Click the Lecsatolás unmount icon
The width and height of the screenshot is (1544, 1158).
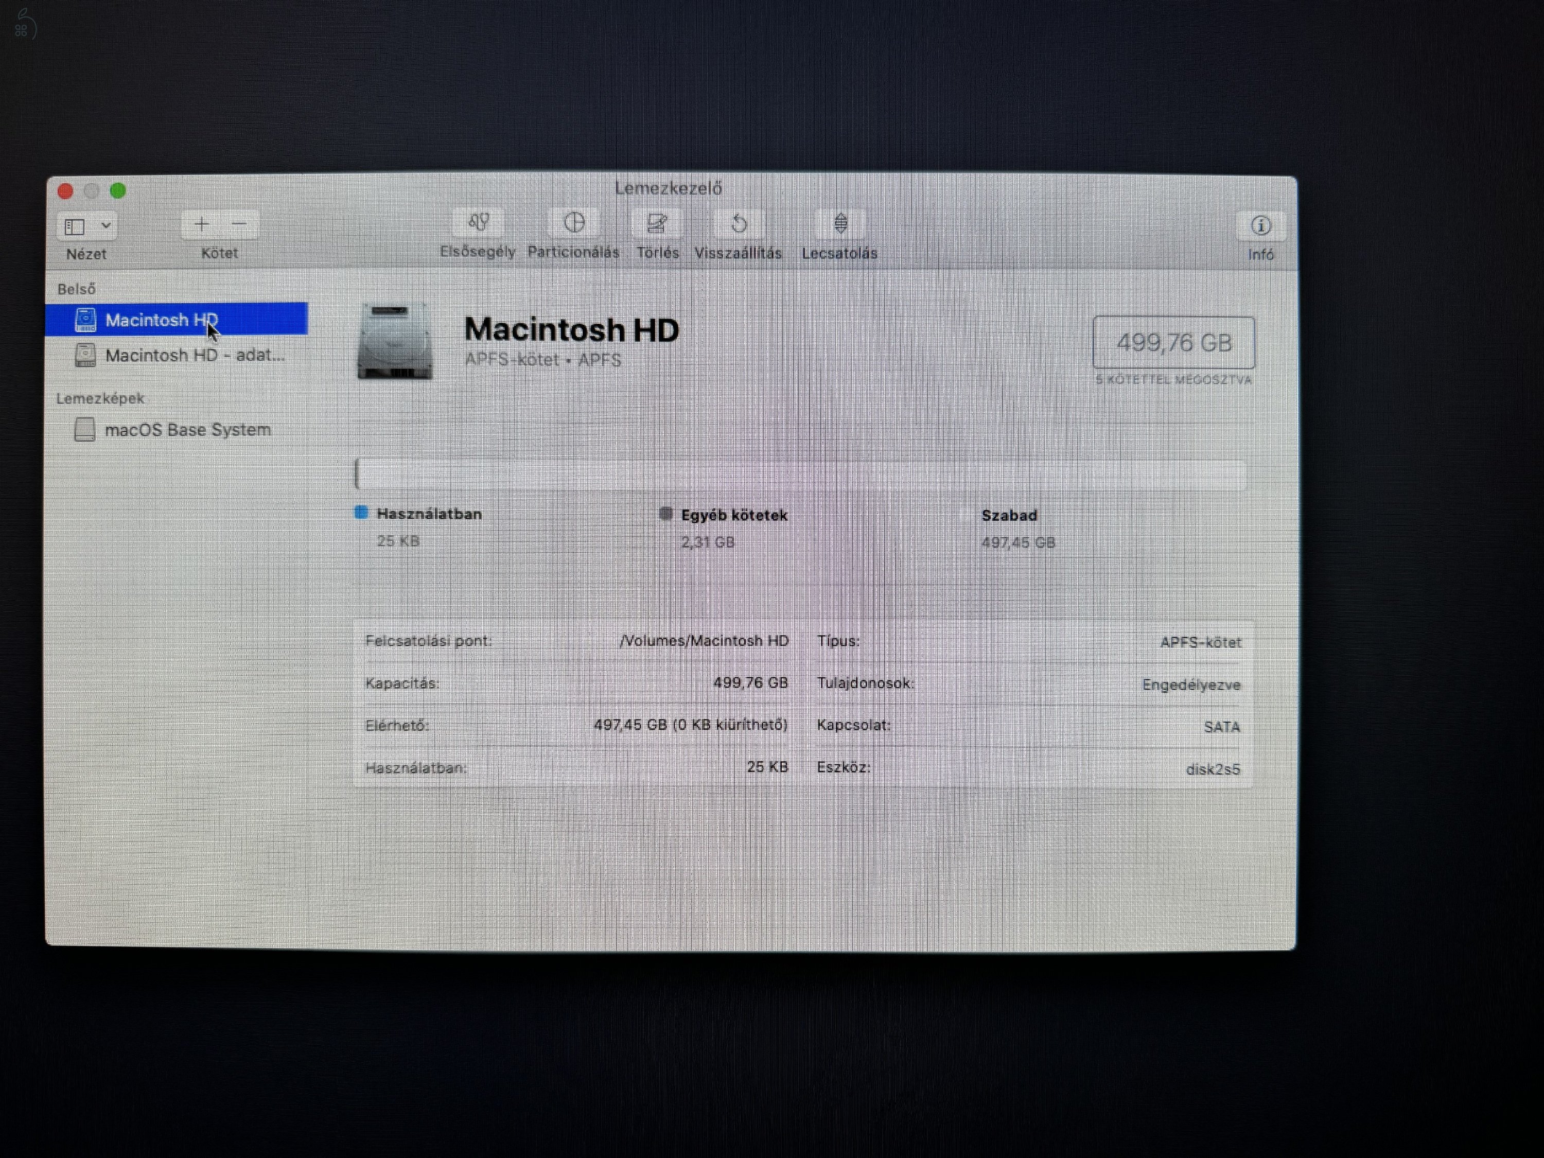(x=840, y=224)
